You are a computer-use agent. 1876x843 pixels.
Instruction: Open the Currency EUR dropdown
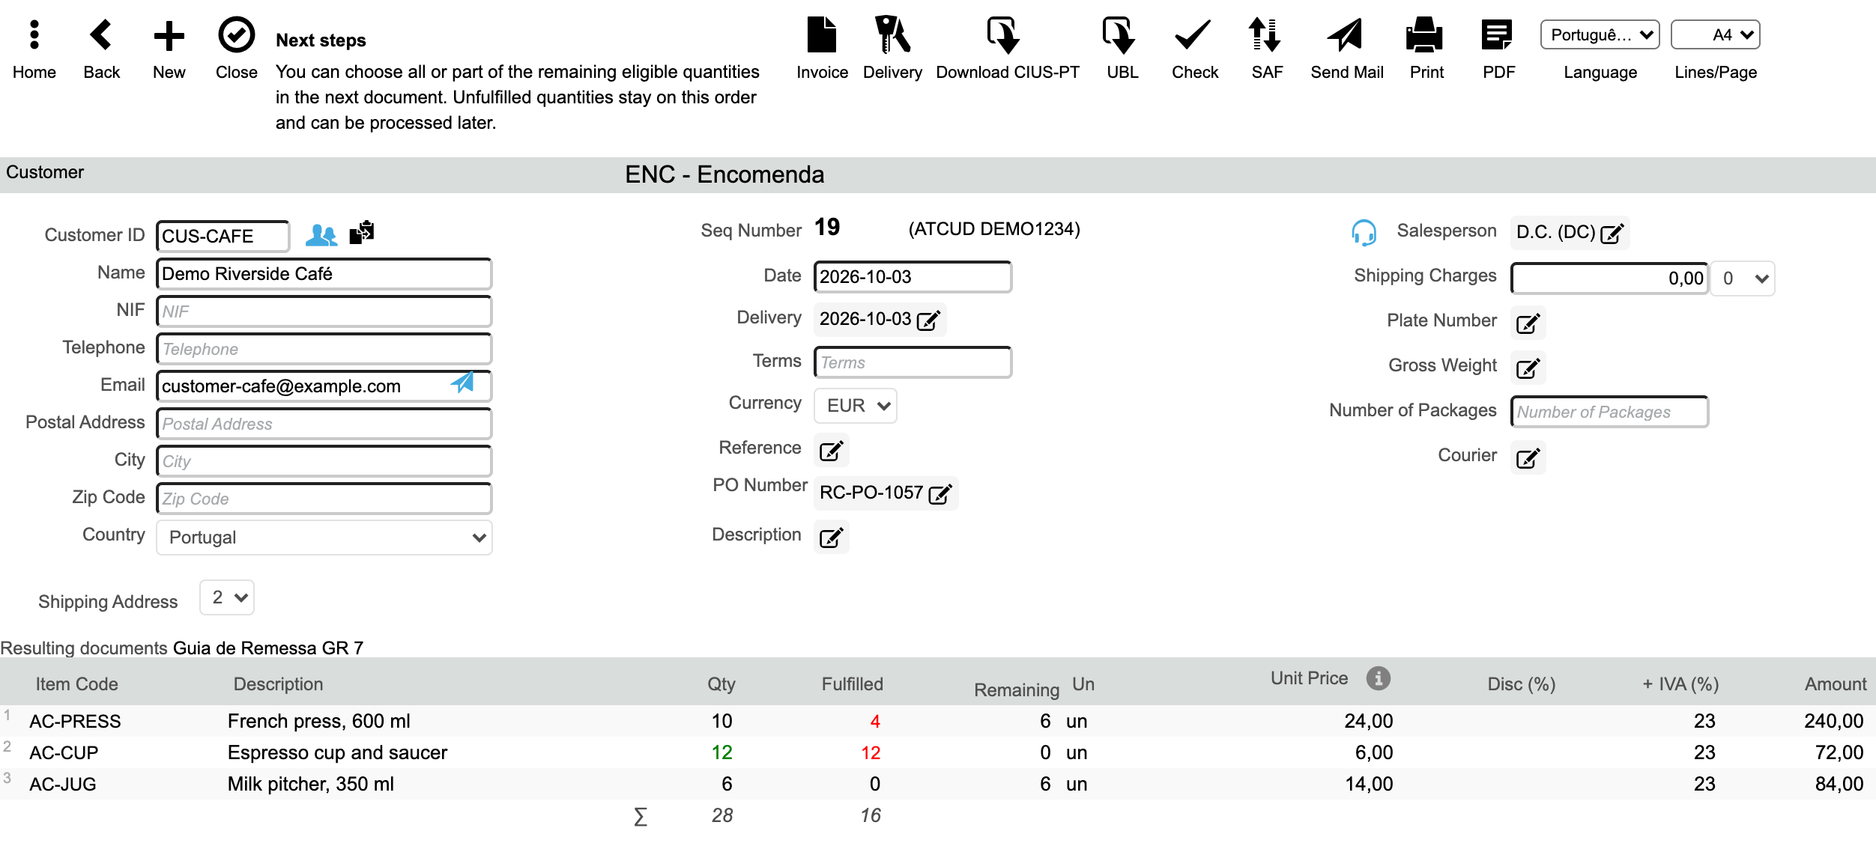[856, 406]
